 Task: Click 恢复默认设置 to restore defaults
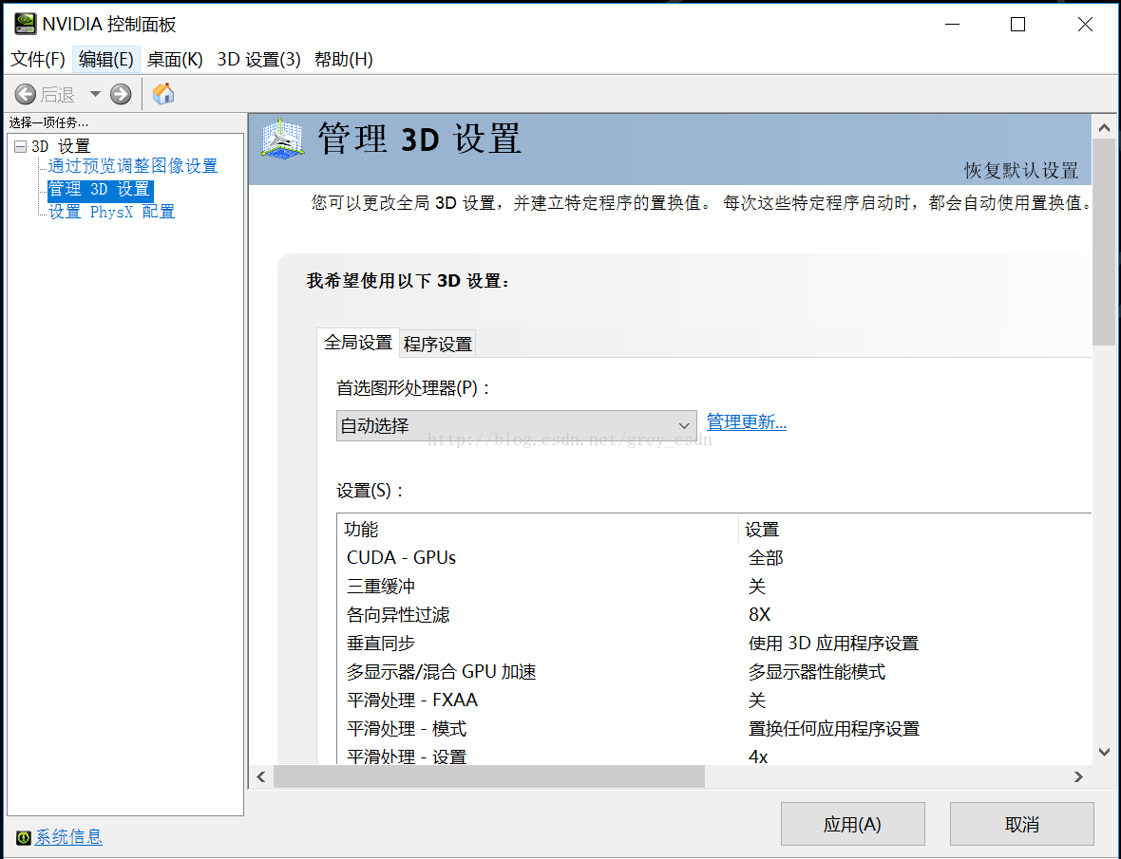coord(1021,171)
